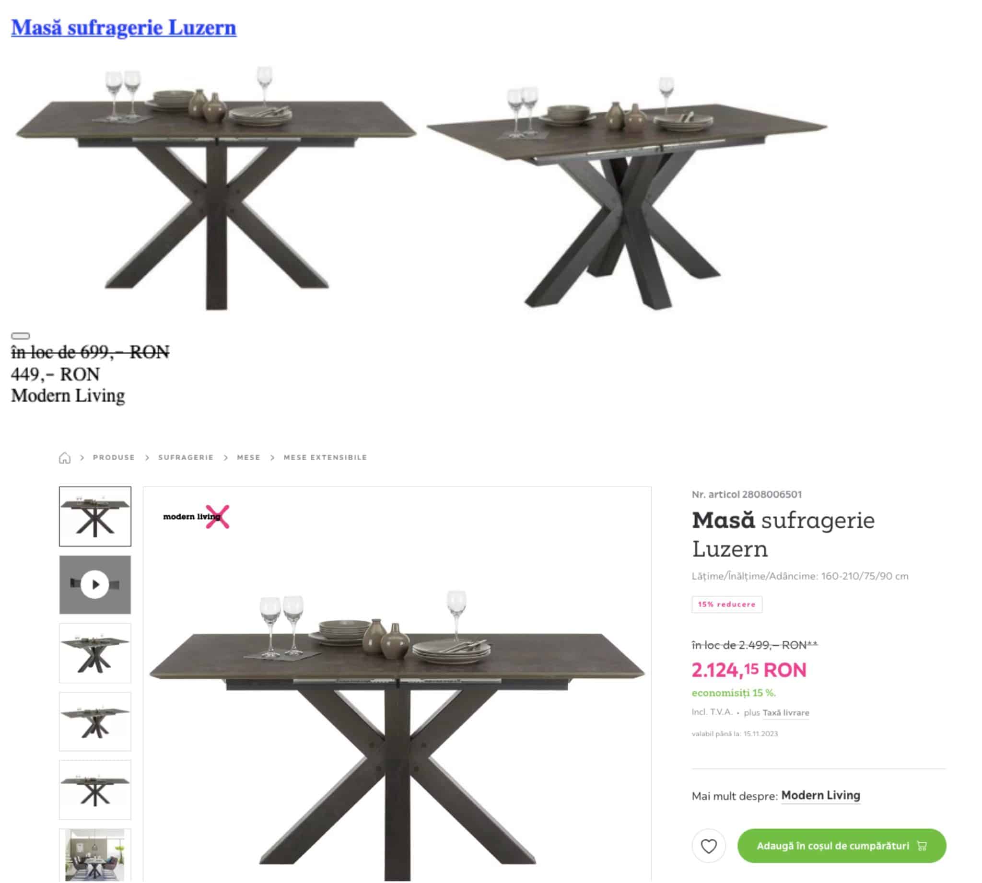Select the first front-view table thumbnail
The image size is (982, 883).
95,516
